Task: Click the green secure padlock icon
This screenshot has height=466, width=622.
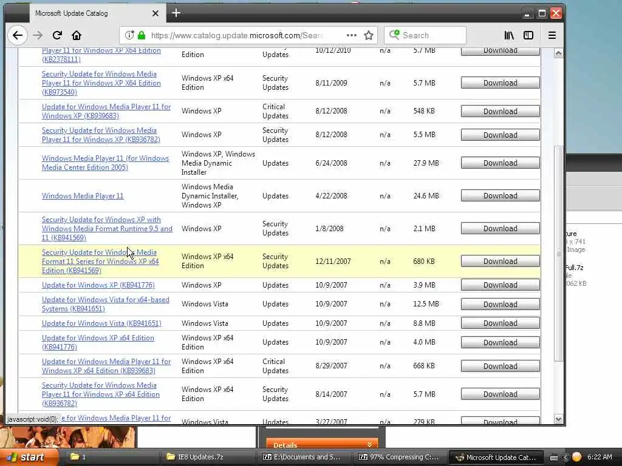Action: point(141,35)
